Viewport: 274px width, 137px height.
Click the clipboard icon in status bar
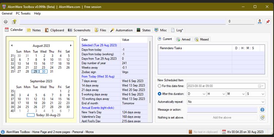190,132
